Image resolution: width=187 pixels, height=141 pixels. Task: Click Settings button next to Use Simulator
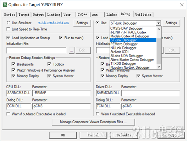pyautogui.click(x=82, y=23)
